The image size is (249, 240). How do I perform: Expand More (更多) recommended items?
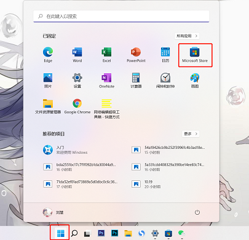(x=191, y=134)
